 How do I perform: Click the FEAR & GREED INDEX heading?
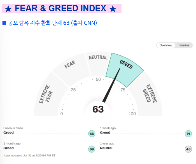[x=60, y=8]
